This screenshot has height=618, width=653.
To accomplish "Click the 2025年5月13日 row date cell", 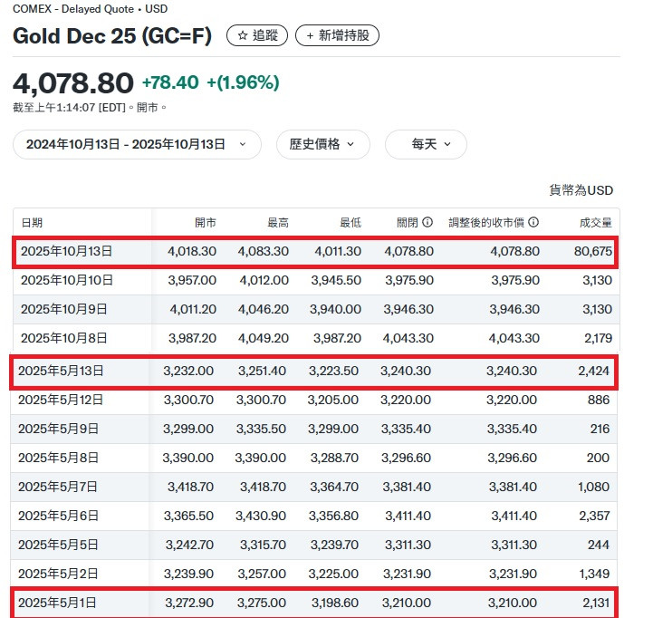I will (61, 371).
